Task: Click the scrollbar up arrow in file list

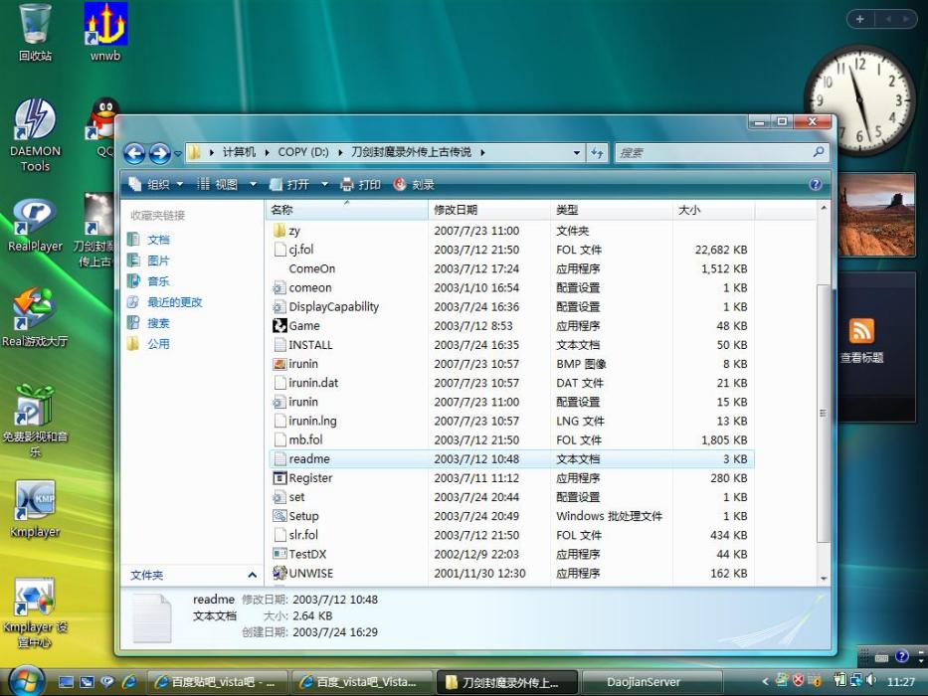Action: [x=823, y=208]
